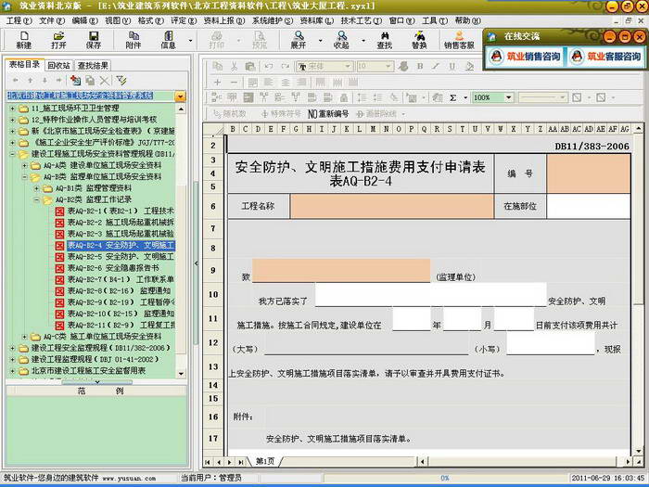Click the filter/check icon in tree toolbar

[x=121, y=81]
